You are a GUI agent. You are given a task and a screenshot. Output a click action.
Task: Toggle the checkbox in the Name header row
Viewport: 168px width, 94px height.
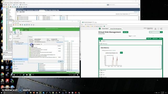pyautogui.click(x=100, y=41)
